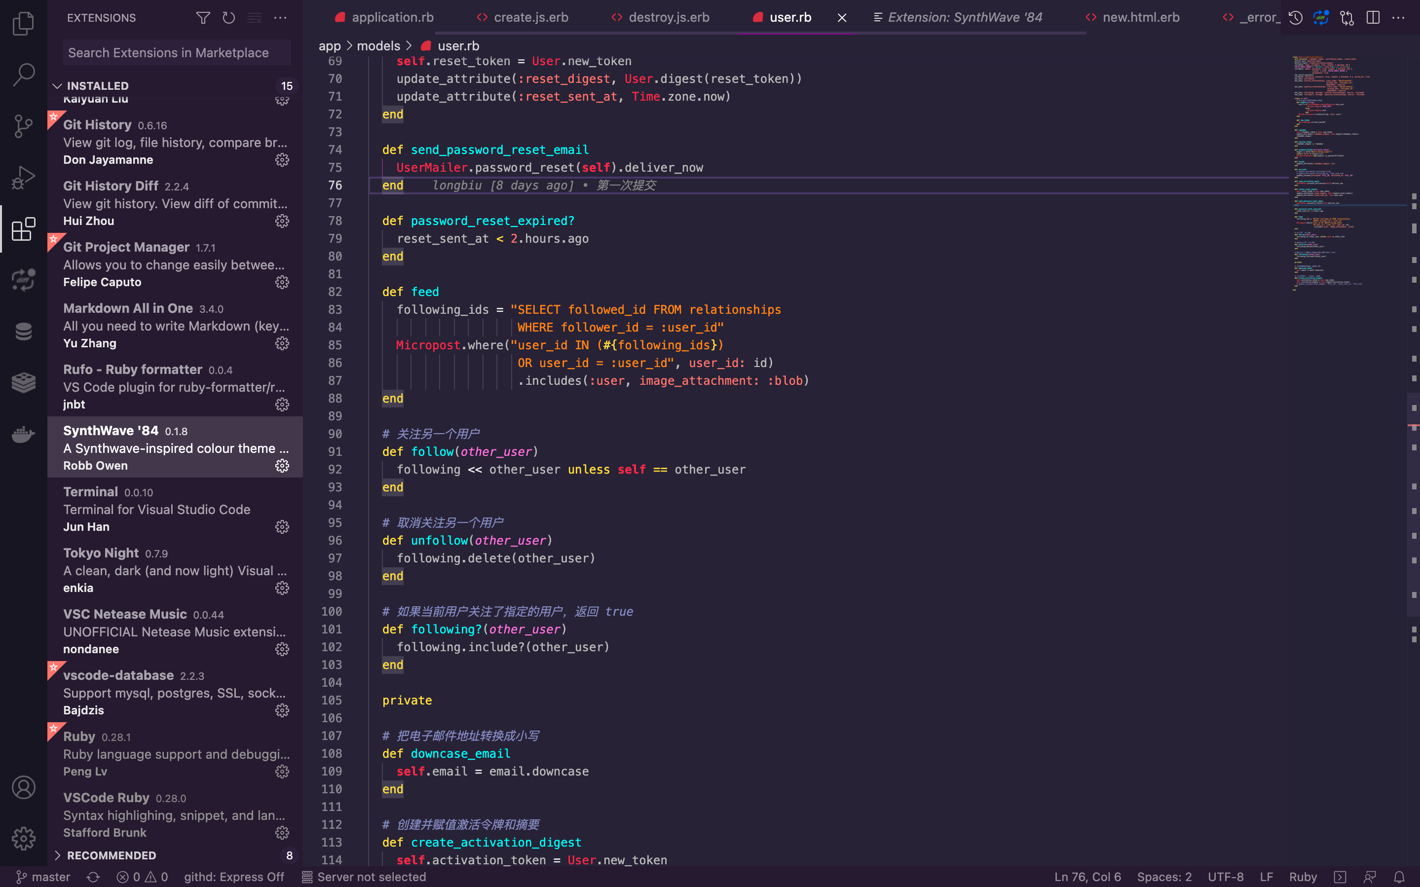The image size is (1420, 887).
Task: Open the Docker view in activity bar
Action: tap(24, 434)
